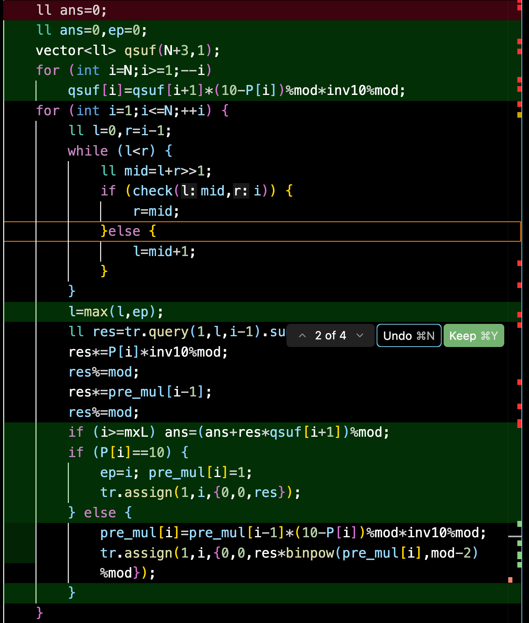Click the removed line "ll ans=0;"

click(72, 10)
